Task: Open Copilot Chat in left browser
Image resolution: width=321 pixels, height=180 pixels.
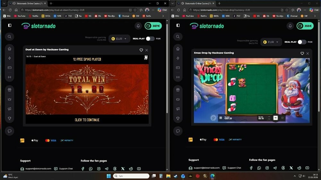Action: [162, 10]
